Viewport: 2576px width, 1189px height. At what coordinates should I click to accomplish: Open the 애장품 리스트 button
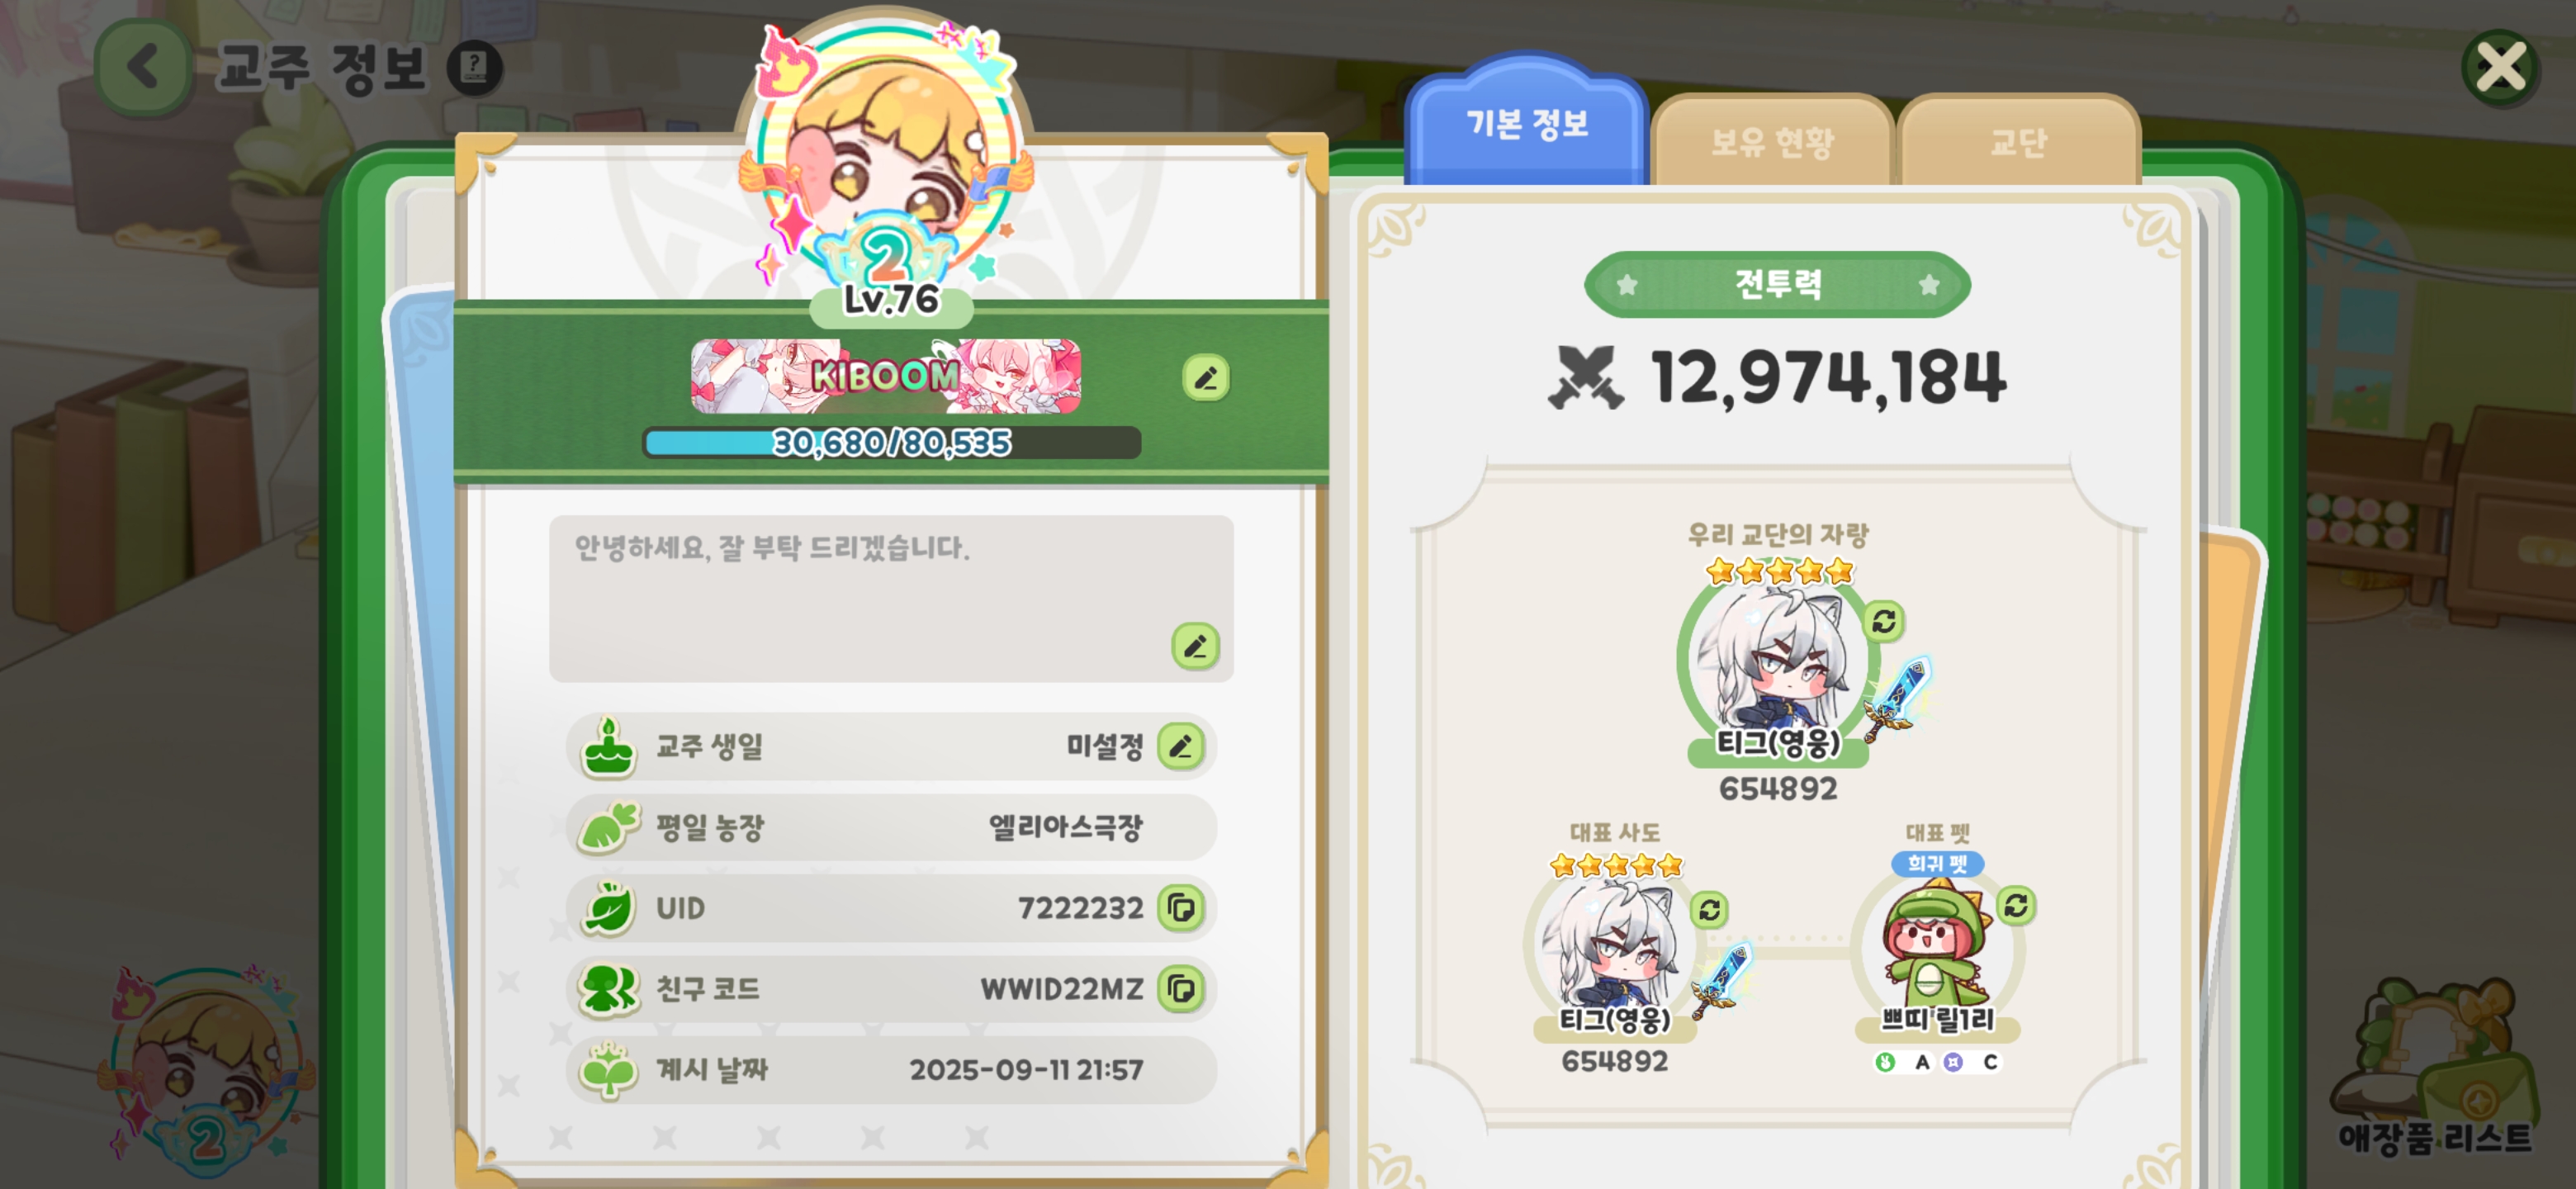(2435, 1069)
